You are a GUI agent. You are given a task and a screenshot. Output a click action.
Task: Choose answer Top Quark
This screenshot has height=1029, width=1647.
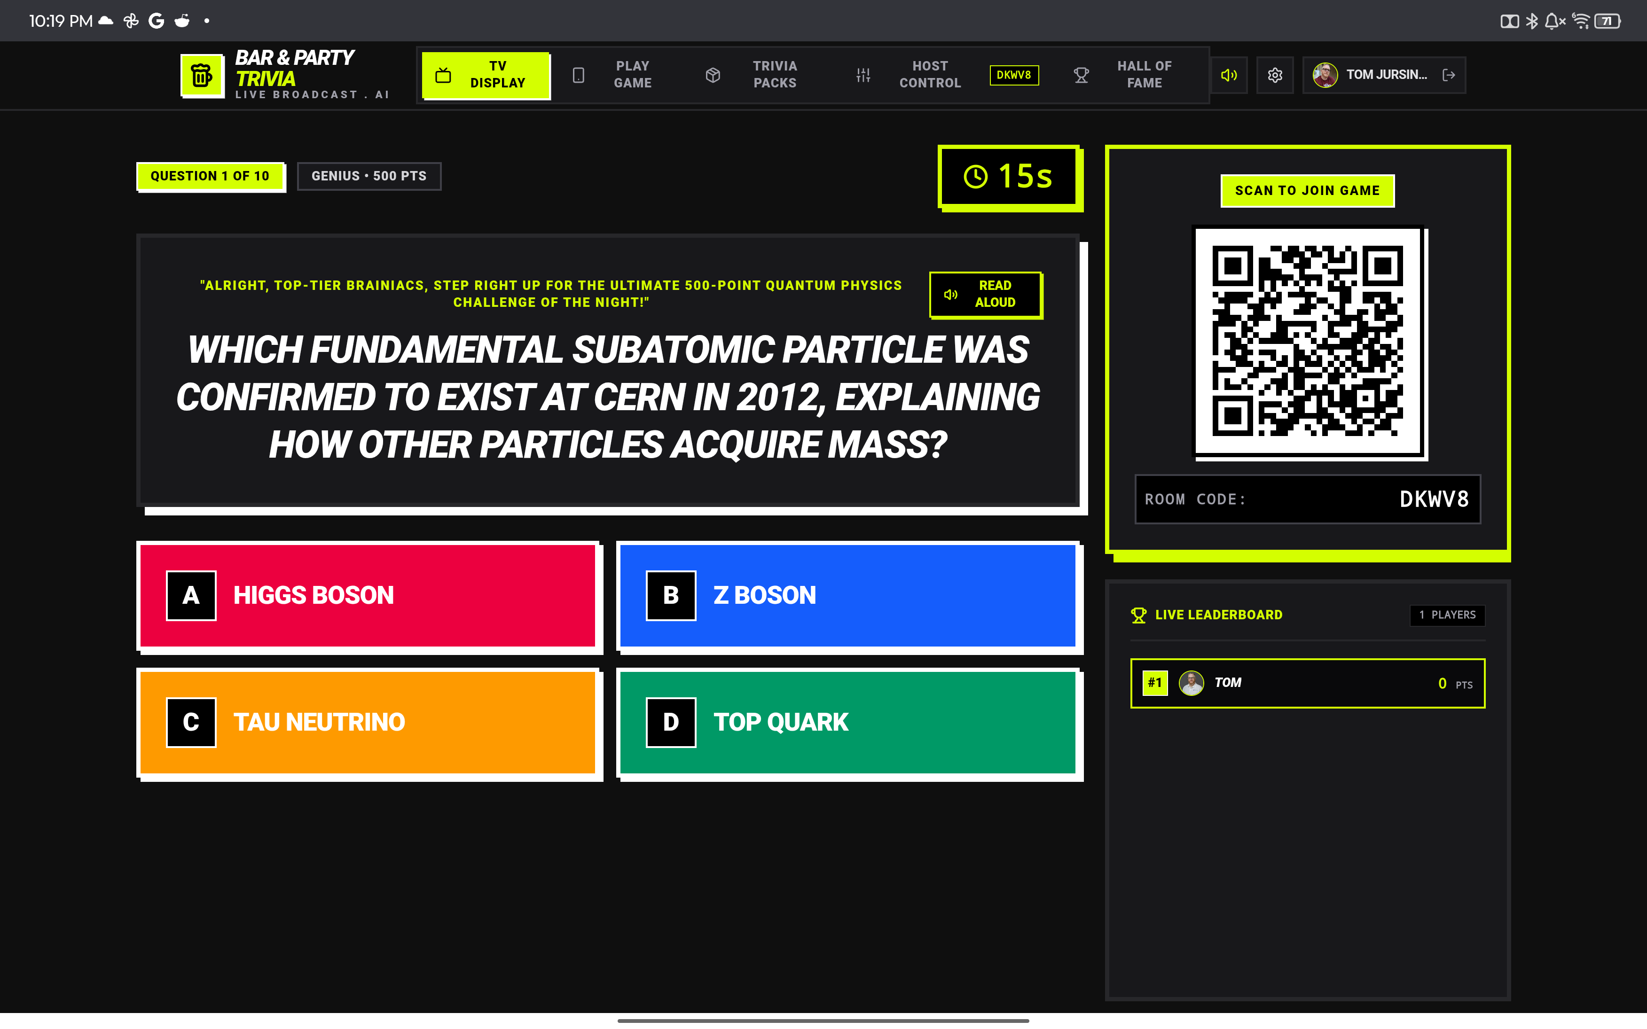point(848,722)
